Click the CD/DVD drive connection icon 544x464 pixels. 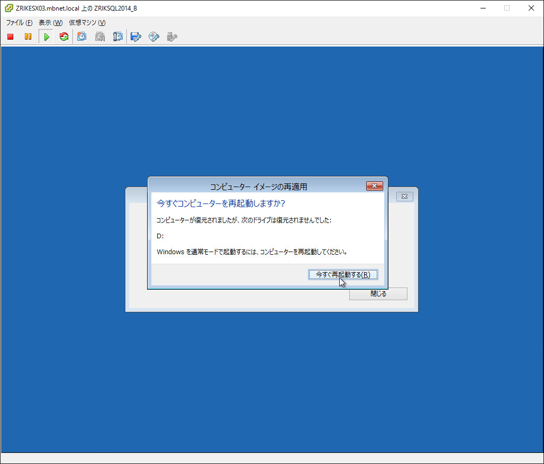click(154, 37)
